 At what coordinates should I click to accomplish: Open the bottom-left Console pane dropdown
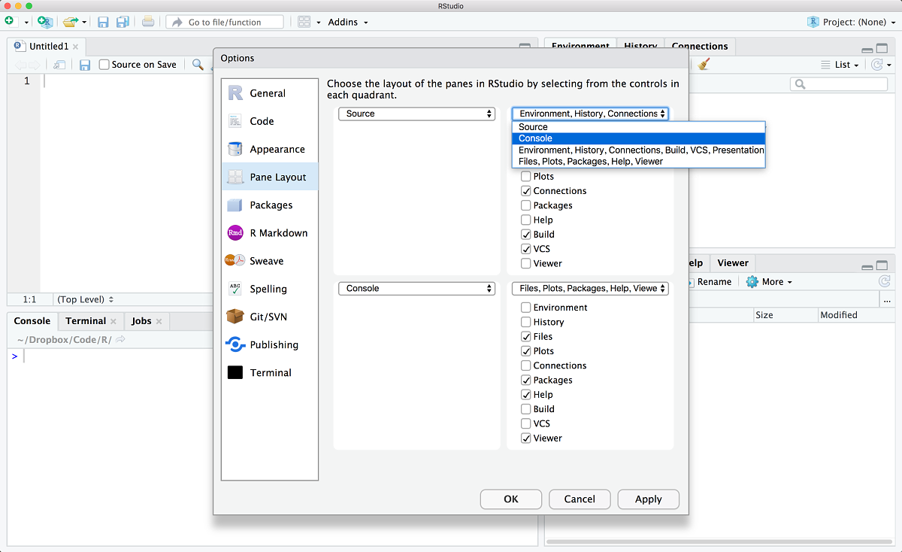coord(416,289)
